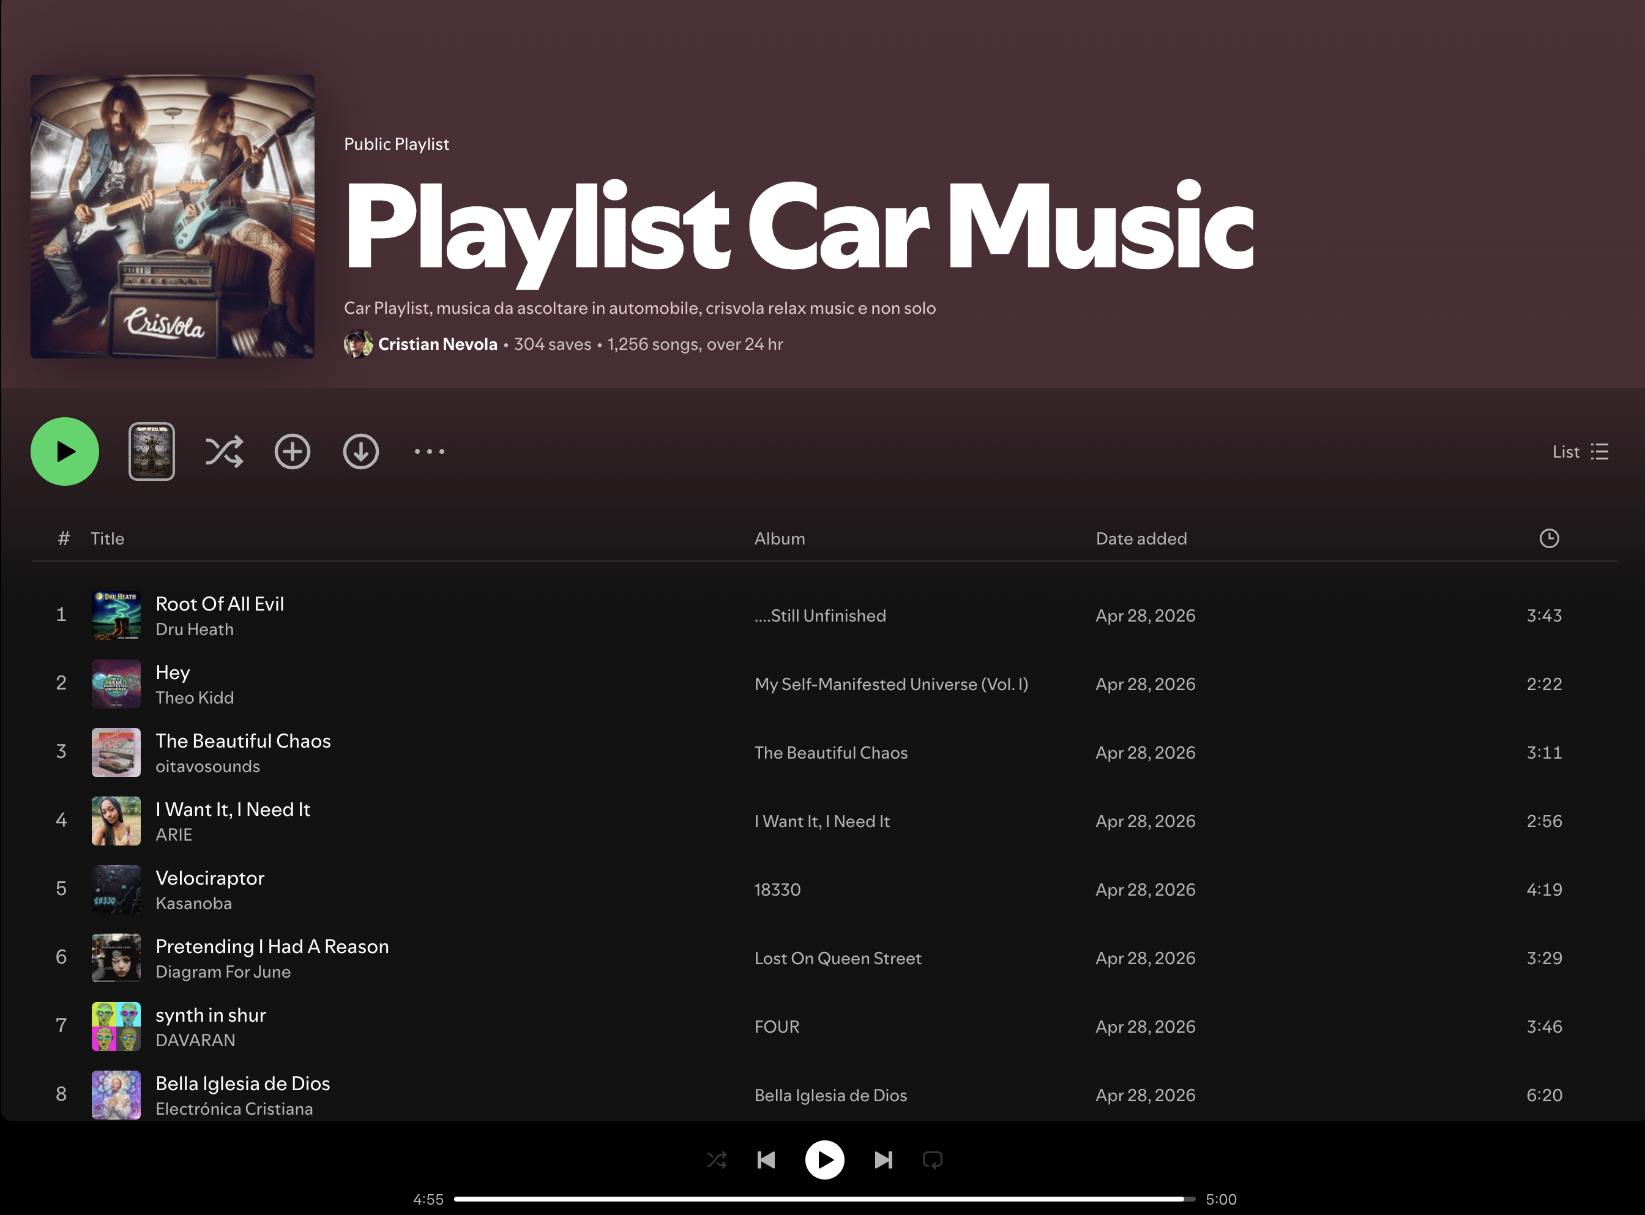
Task: Select The Beautiful Chaos track title
Action: [x=244, y=741]
